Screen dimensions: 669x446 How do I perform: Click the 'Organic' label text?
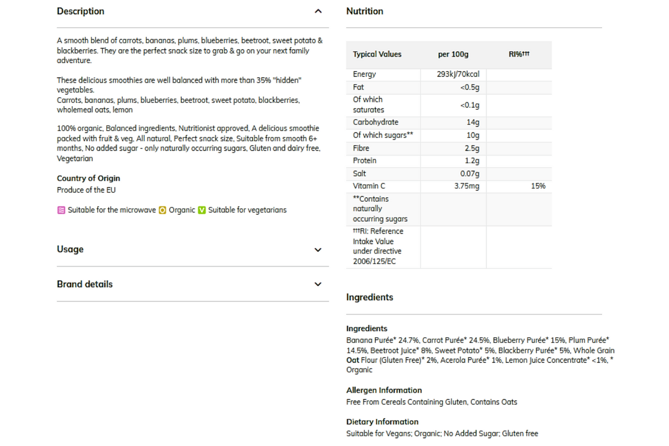point(182,210)
